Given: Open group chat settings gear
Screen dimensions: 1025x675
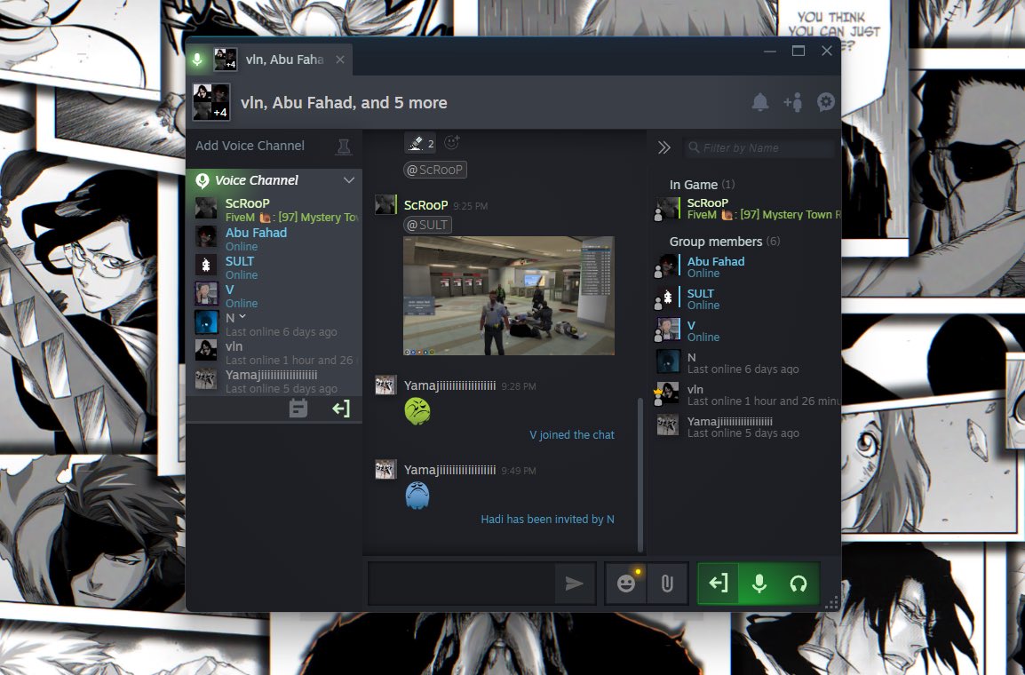Looking at the screenshot, I should pyautogui.click(x=826, y=103).
